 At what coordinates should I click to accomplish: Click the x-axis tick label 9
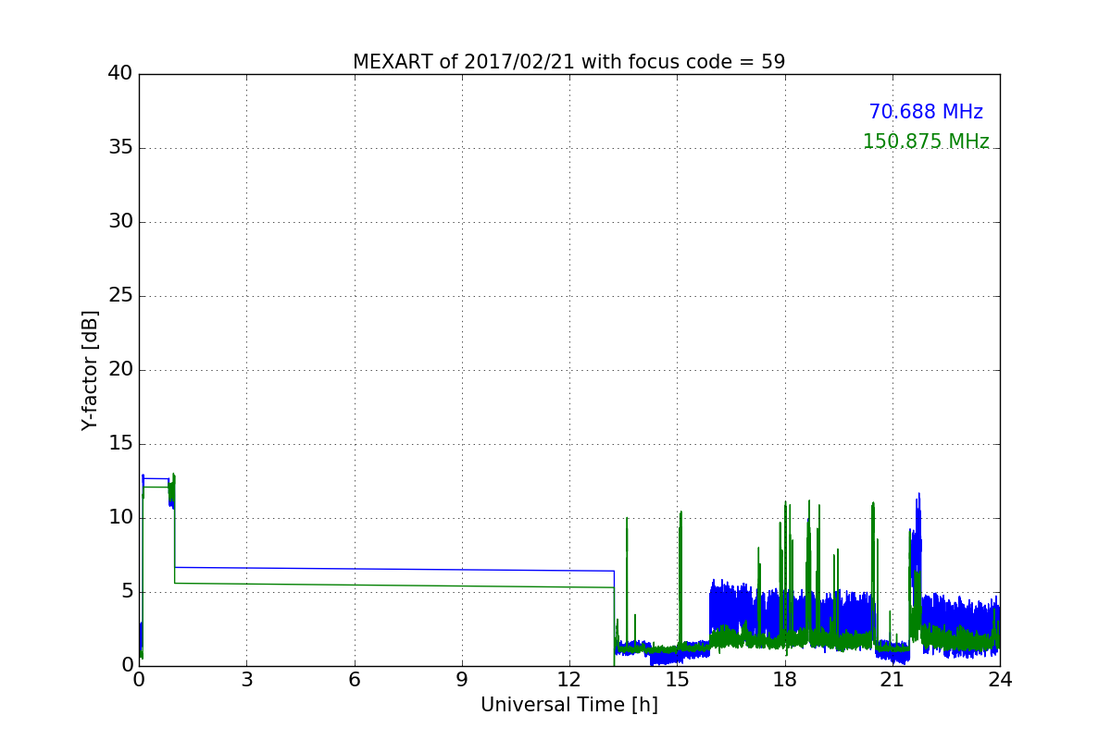point(462,679)
